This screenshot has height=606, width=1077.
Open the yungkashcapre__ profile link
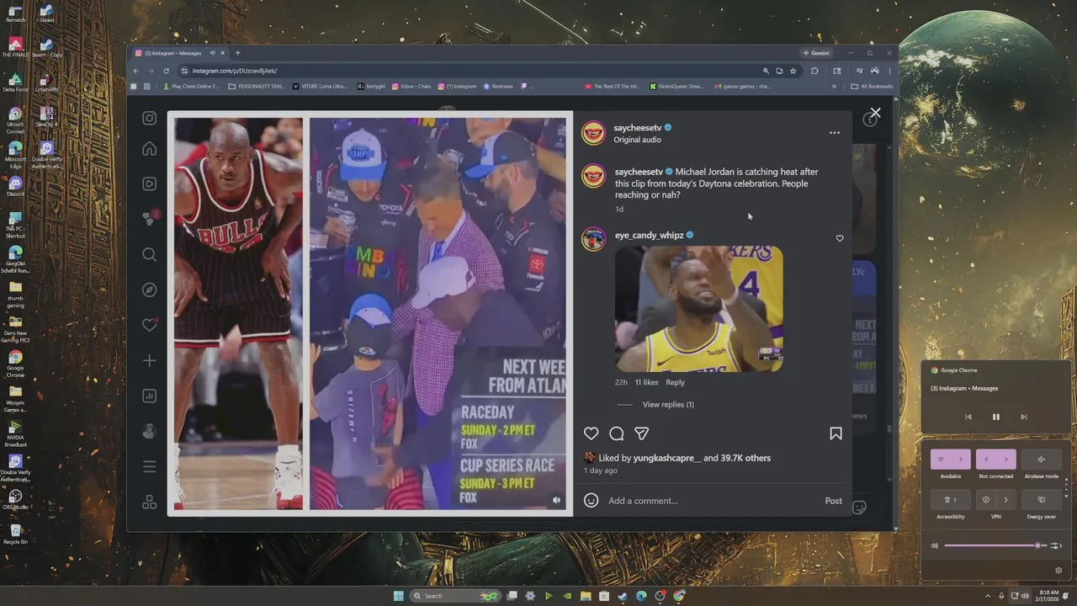tap(667, 458)
